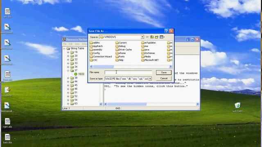The height and width of the screenshot is (147, 262).
Task: Select the left.dds desktop icon
Action: [x=7, y=13]
